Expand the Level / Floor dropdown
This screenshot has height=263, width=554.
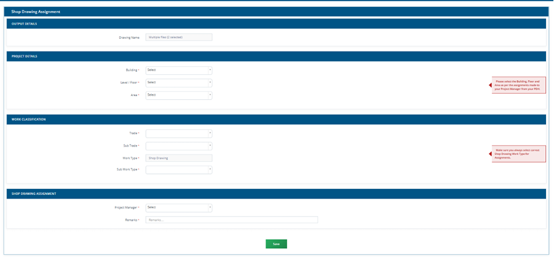click(x=179, y=83)
